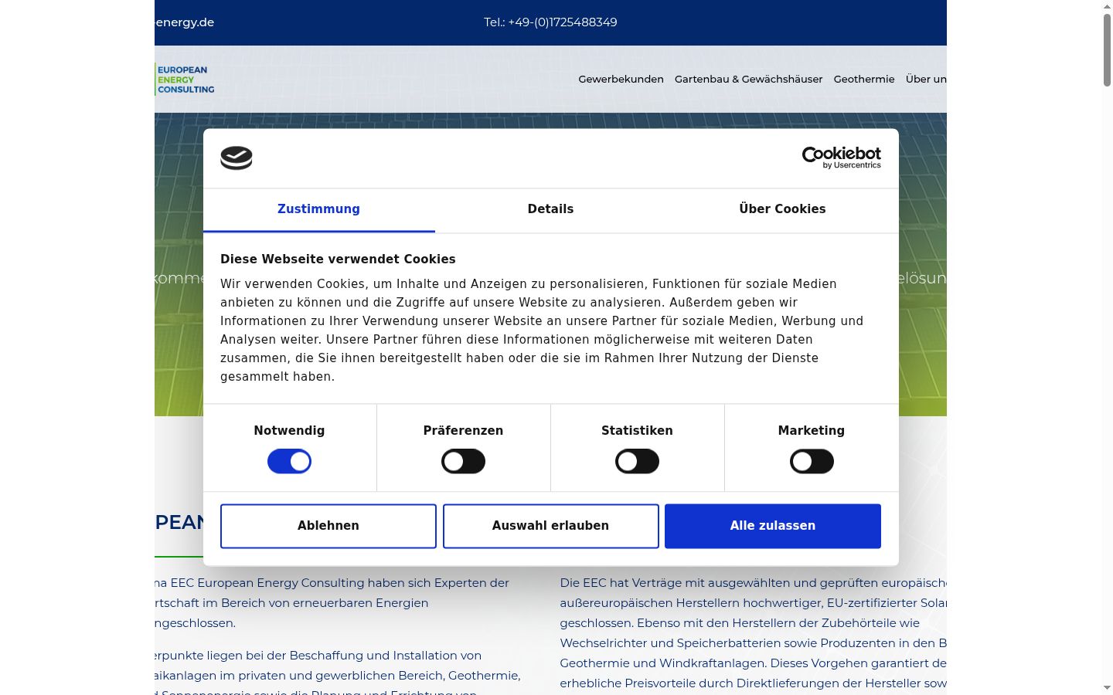Enable the Statistiken cookie switch
Image resolution: width=1113 pixels, height=695 pixels.
[637, 462]
